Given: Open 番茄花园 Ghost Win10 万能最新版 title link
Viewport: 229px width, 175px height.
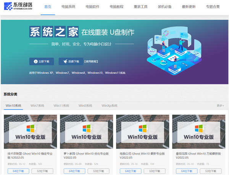Looking at the screenshot, I should pyautogui.click(x=198, y=156).
